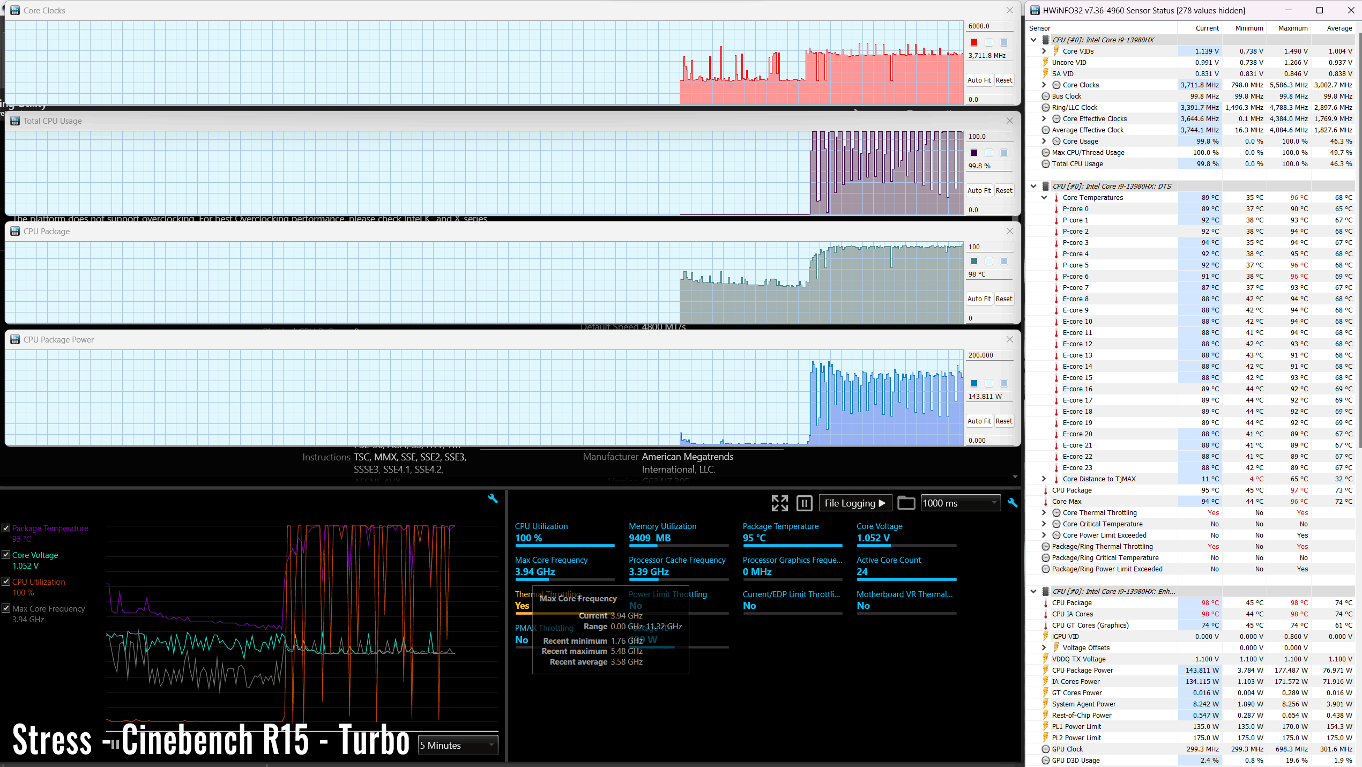Click Auto Fit in Core Clocks graph
1362x767 pixels.
979,80
